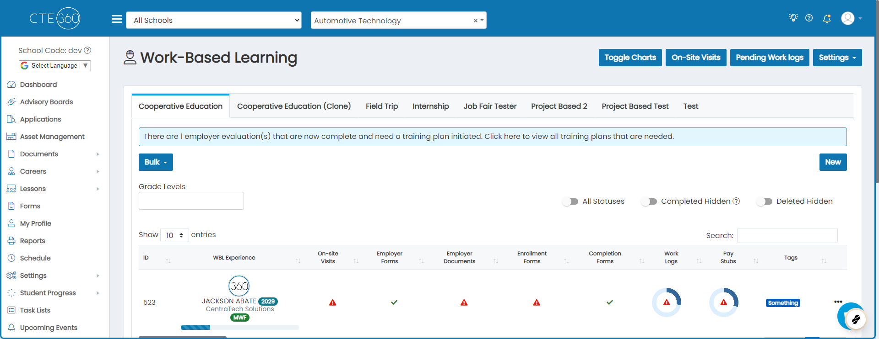Click the CTE 360 logo
The width and height of the screenshot is (879, 339).
pyautogui.click(x=55, y=18)
